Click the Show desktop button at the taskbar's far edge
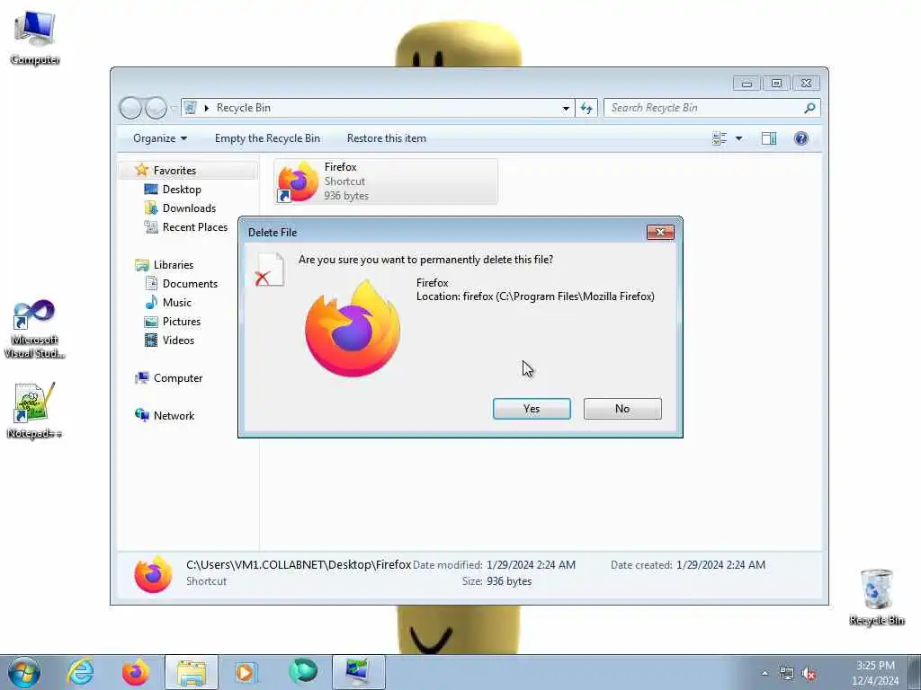 coord(914,672)
